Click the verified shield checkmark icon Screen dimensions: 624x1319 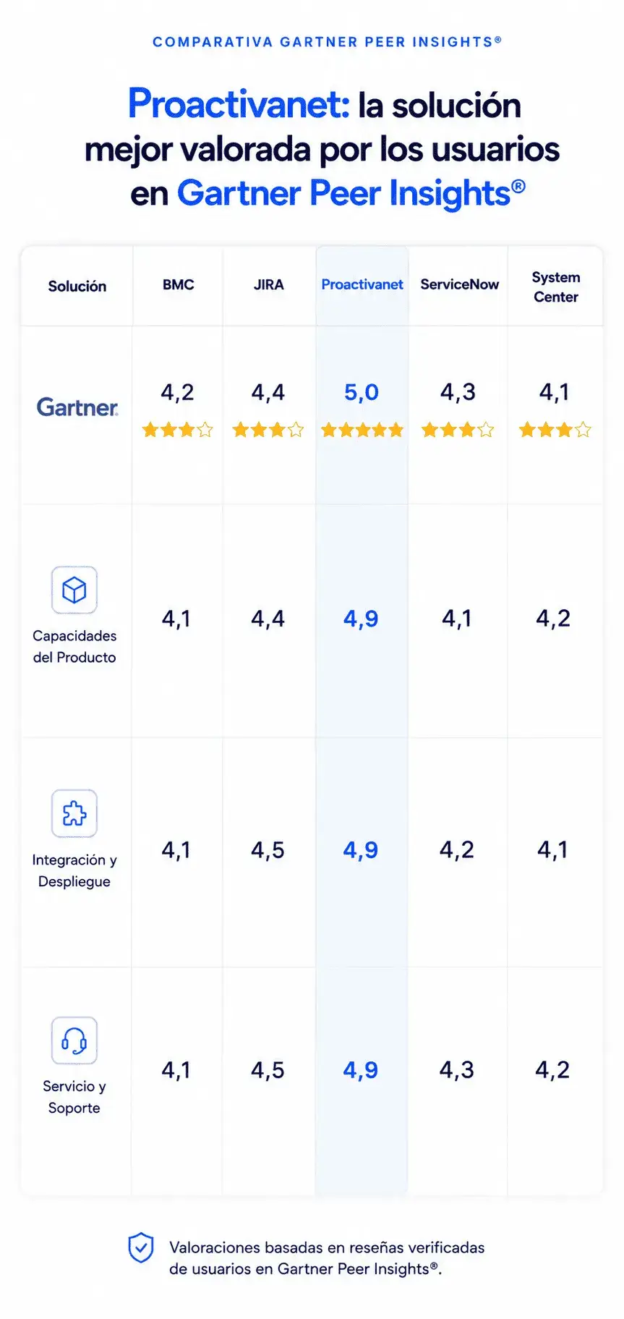pos(141,1247)
